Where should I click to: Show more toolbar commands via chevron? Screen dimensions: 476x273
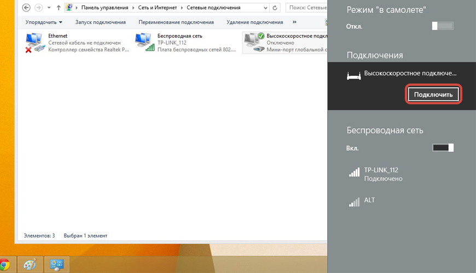tap(294, 22)
